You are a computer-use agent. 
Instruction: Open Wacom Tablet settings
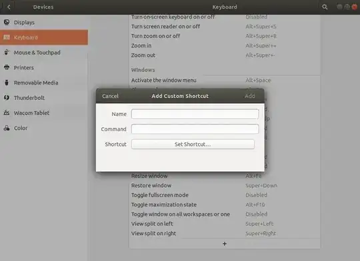click(44, 113)
